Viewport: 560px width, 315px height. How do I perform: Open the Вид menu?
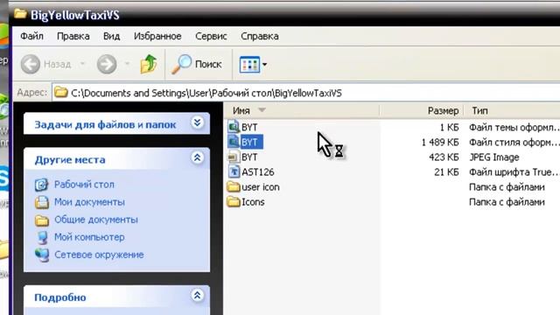click(x=111, y=36)
